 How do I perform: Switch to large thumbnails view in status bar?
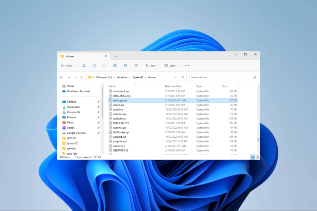click(257, 157)
